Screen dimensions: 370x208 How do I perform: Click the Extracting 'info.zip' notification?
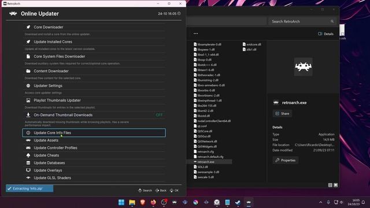click(x=29, y=188)
